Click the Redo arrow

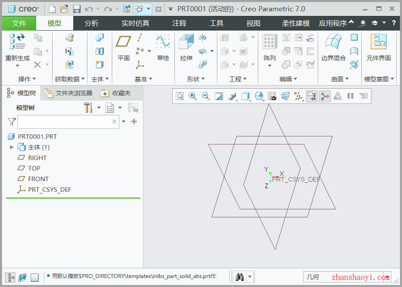108,9
